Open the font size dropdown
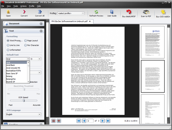Image resolution: width=172 pixels, height=130 pixels. pos(39,59)
